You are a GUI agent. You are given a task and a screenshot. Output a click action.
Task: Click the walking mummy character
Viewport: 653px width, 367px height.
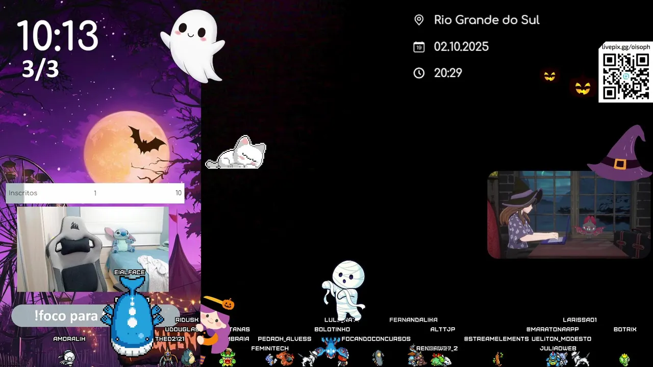pyautogui.click(x=344, y=291)
